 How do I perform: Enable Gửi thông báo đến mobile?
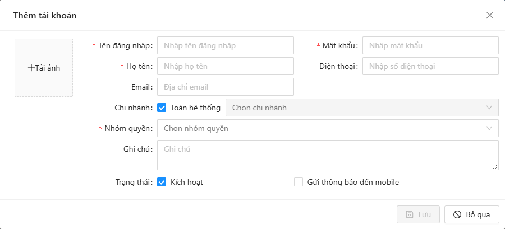(x=299, y=183)
